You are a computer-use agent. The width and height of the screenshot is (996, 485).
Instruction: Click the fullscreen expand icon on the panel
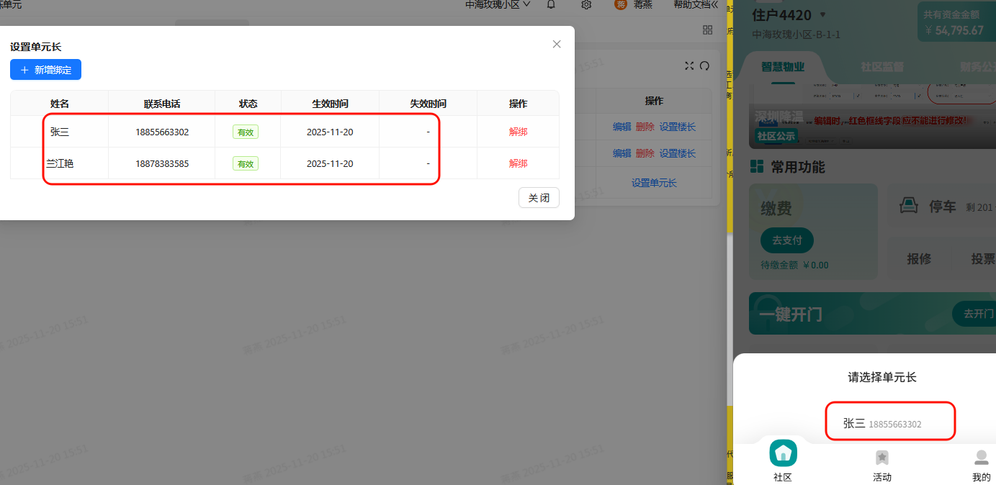689,65
